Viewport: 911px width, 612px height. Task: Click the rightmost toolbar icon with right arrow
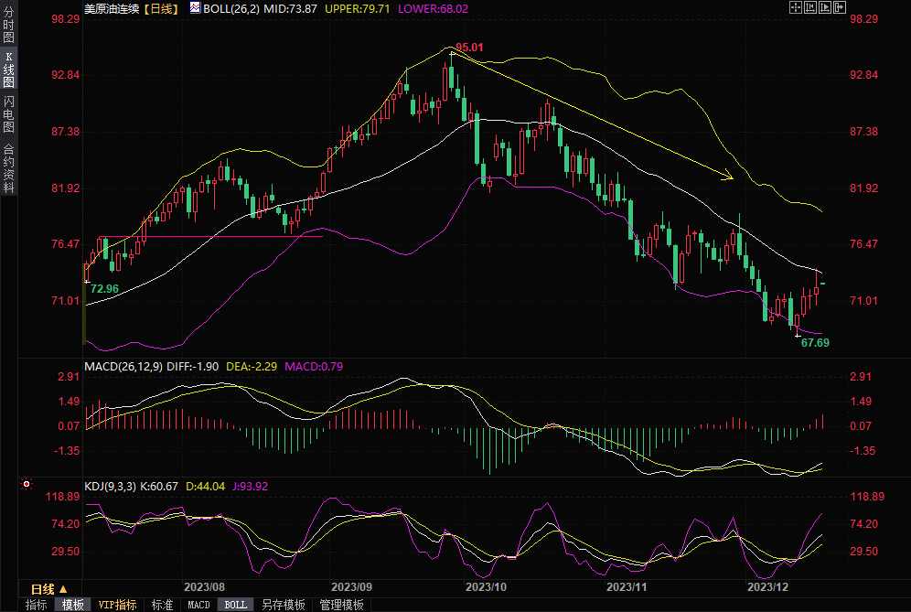pyautogui.click(x=838, y=7)
